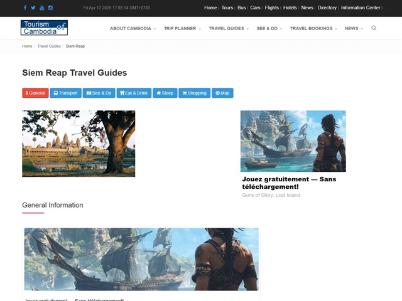Open News in the top black bar

pyautogui.click(x=307, y=8)
